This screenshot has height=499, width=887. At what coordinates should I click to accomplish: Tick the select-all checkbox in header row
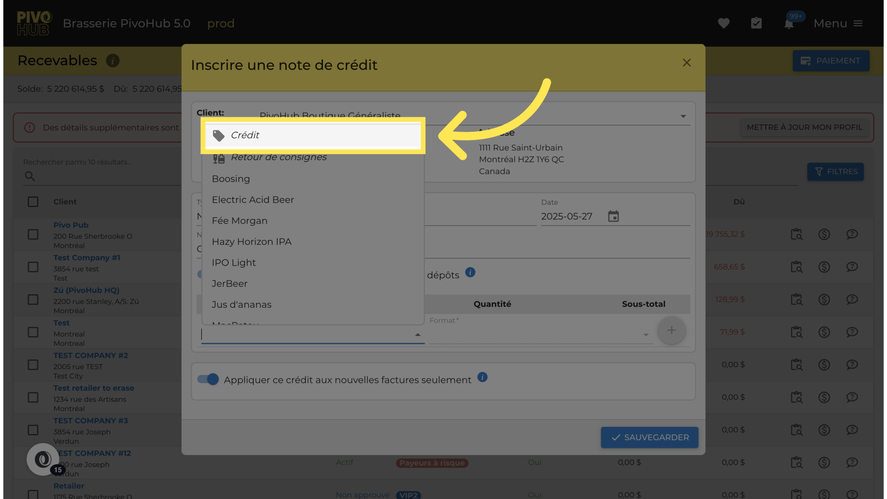(x=33, y=202)
